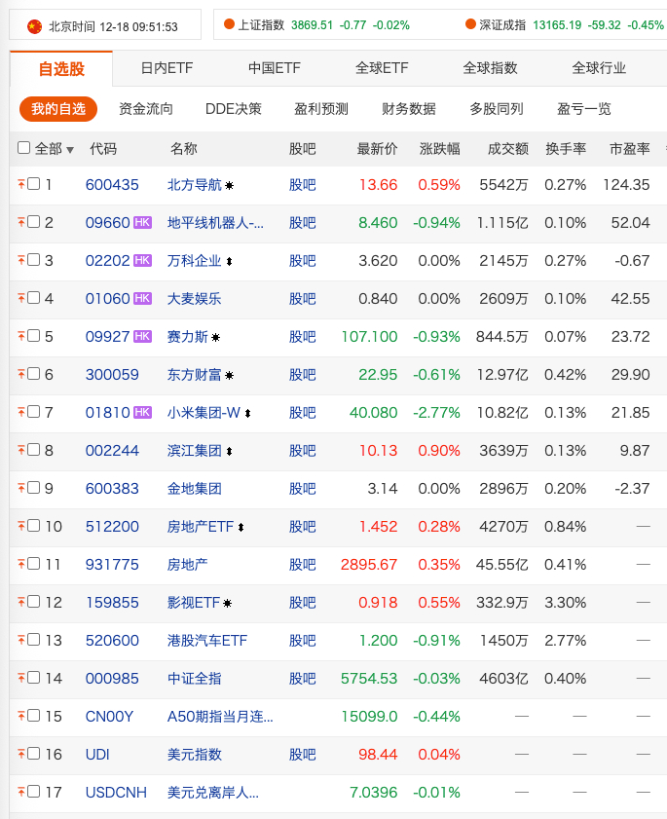
Task: Pin 赛力斯 row to the top
Action: pyautogui.click(x=21, y=336)
